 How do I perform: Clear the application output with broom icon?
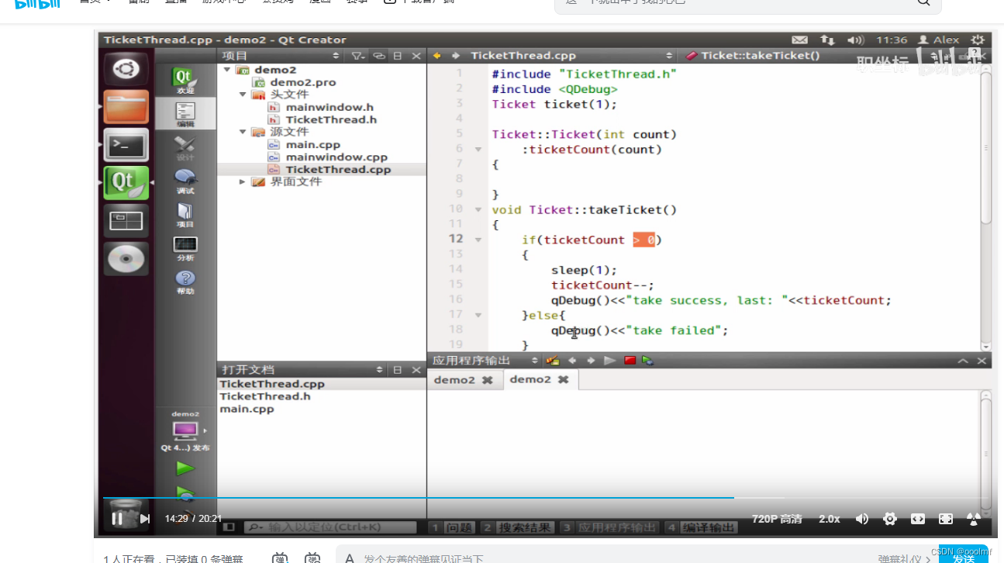[x=552, y=361]
